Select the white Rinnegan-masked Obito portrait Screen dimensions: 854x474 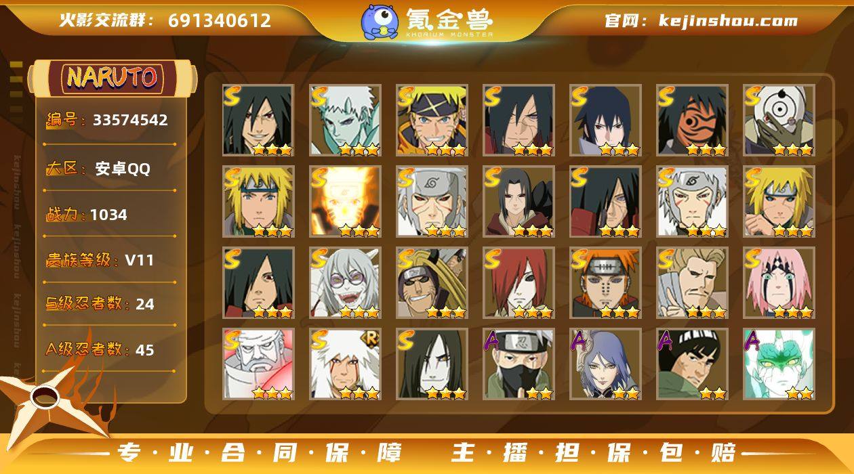click(x=779, y=121)
